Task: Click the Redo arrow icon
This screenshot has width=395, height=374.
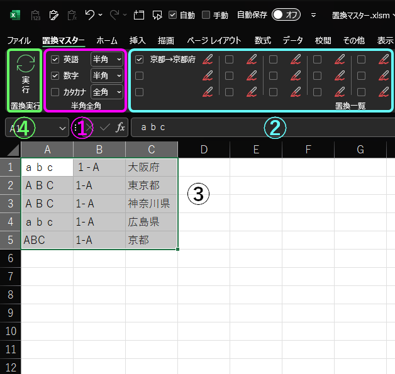Action: point(114,14)
